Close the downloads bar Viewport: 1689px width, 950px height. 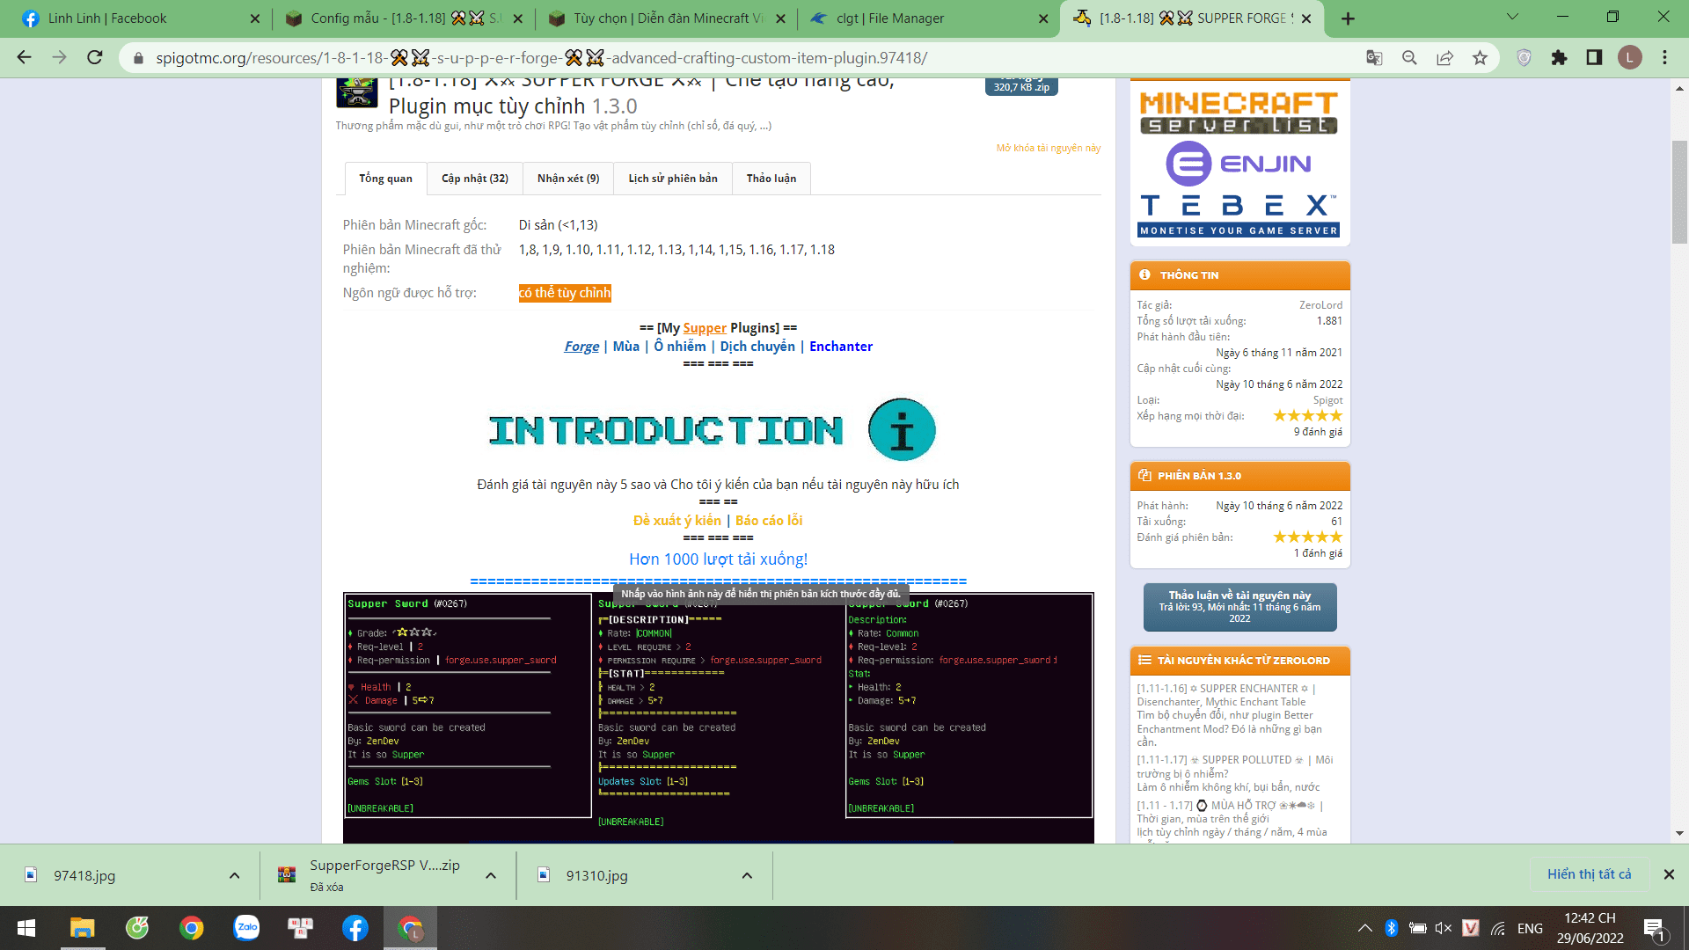pos(1668,874)
